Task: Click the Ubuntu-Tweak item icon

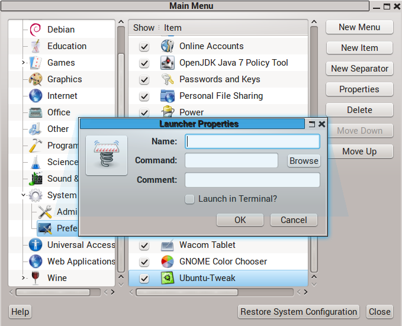Action: tap(168, 278)
